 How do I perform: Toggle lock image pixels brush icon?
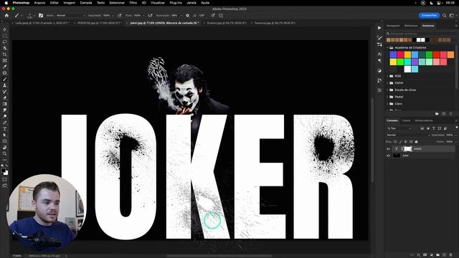pyautogui.click(x=400, y=142)
